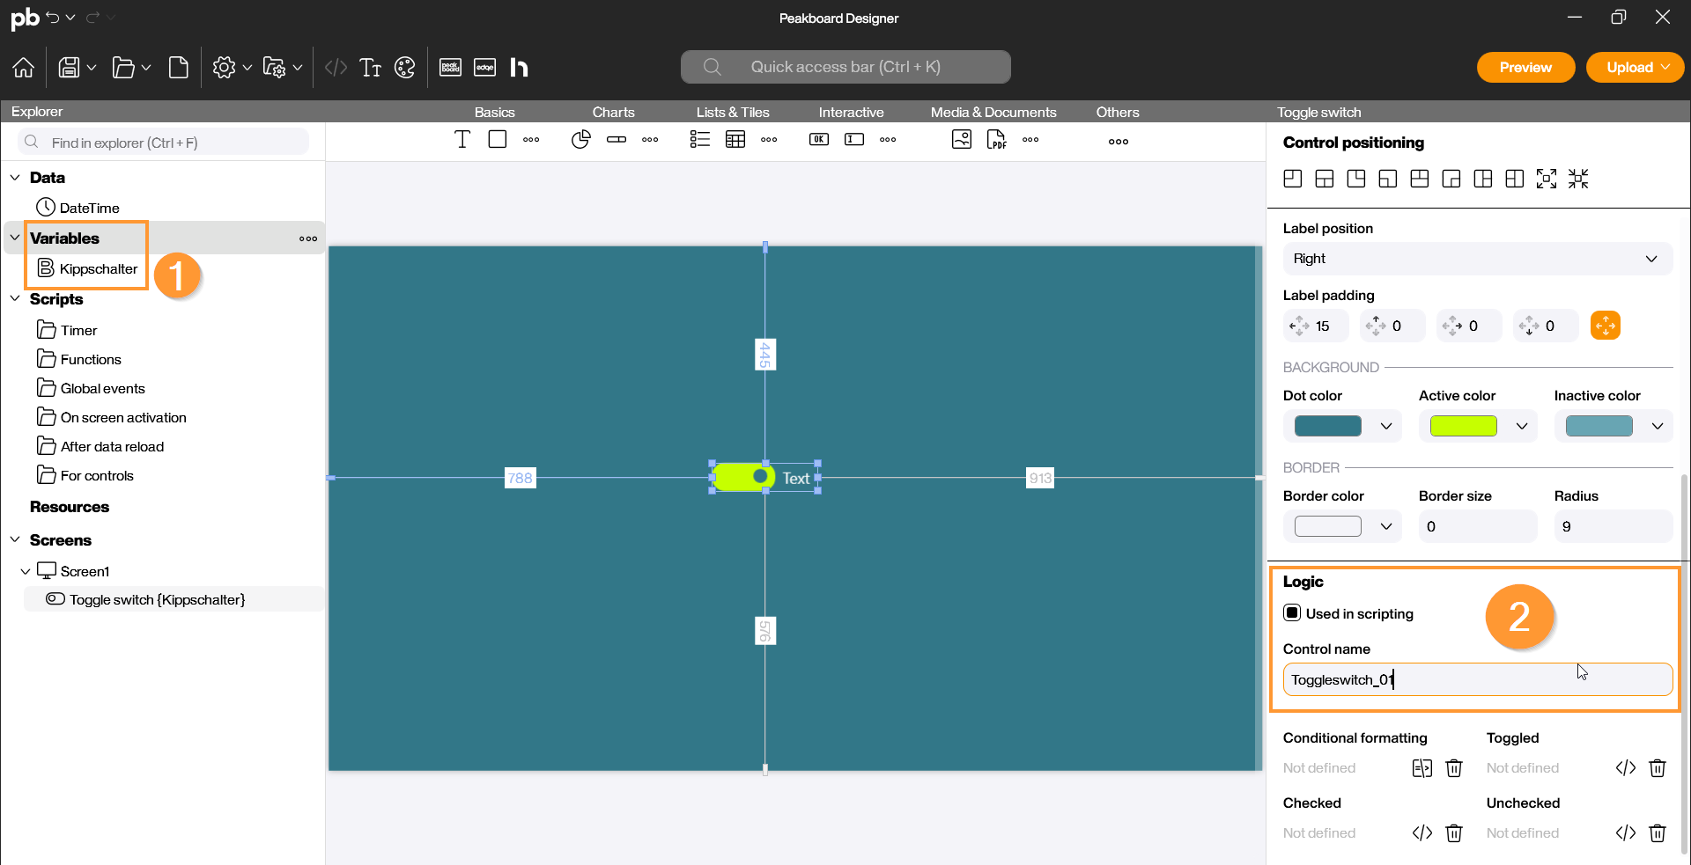The width and height of the screenshot is (1691, 865).
Task: Toggle uniform label padding orange button
Action: click(x=1605, y=326)
